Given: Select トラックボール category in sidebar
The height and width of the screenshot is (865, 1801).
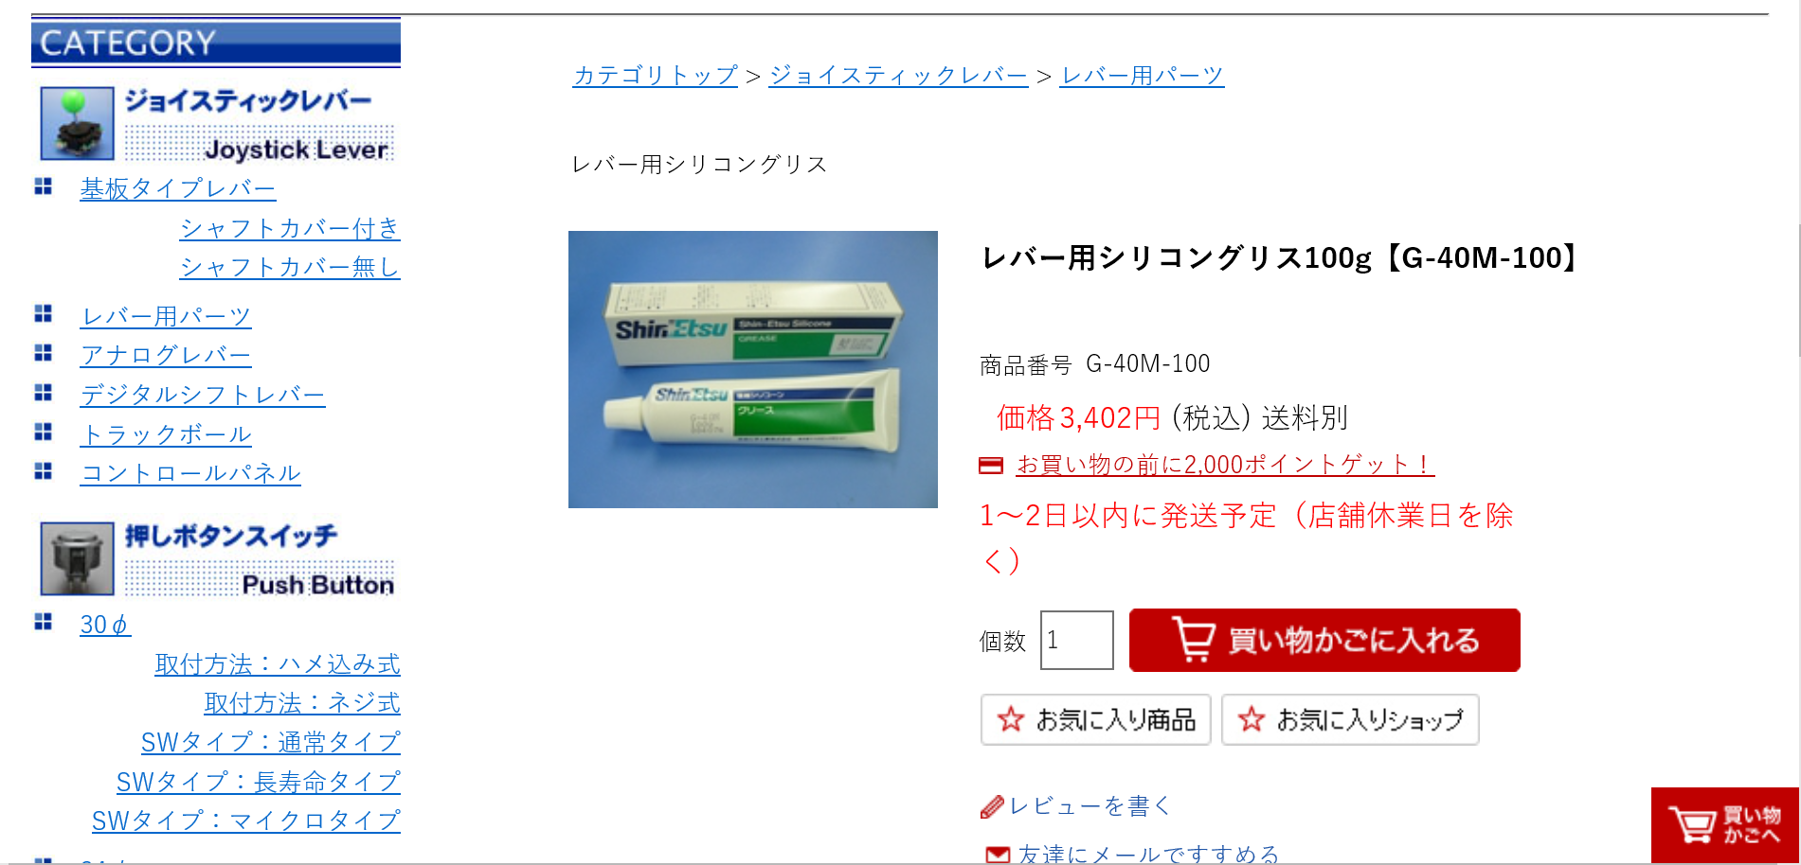Looking at the screenshot, I should [x=166, y=434].
